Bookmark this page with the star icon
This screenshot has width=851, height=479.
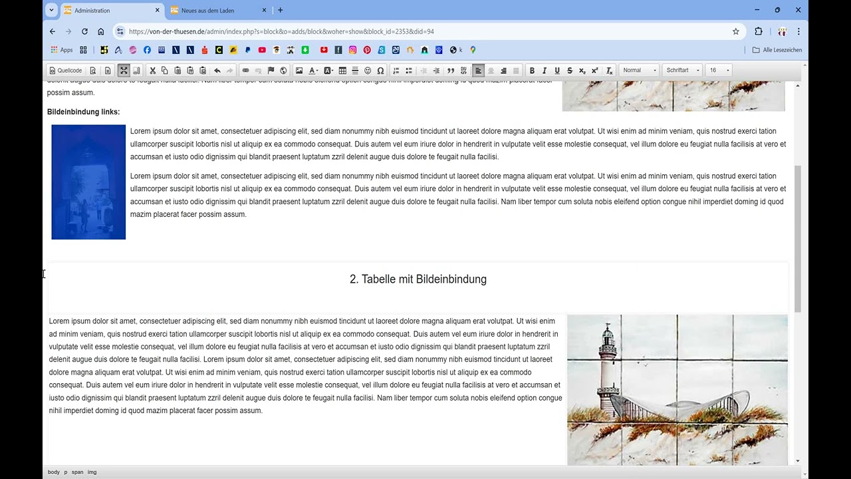[x=736, y=31]
